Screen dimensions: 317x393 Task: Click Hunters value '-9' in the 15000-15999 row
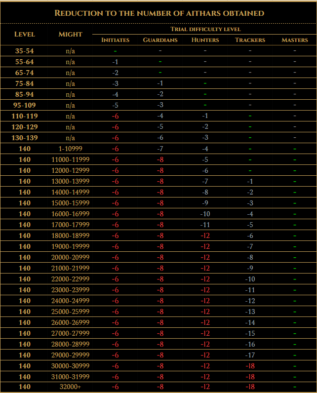coord(205,203)
